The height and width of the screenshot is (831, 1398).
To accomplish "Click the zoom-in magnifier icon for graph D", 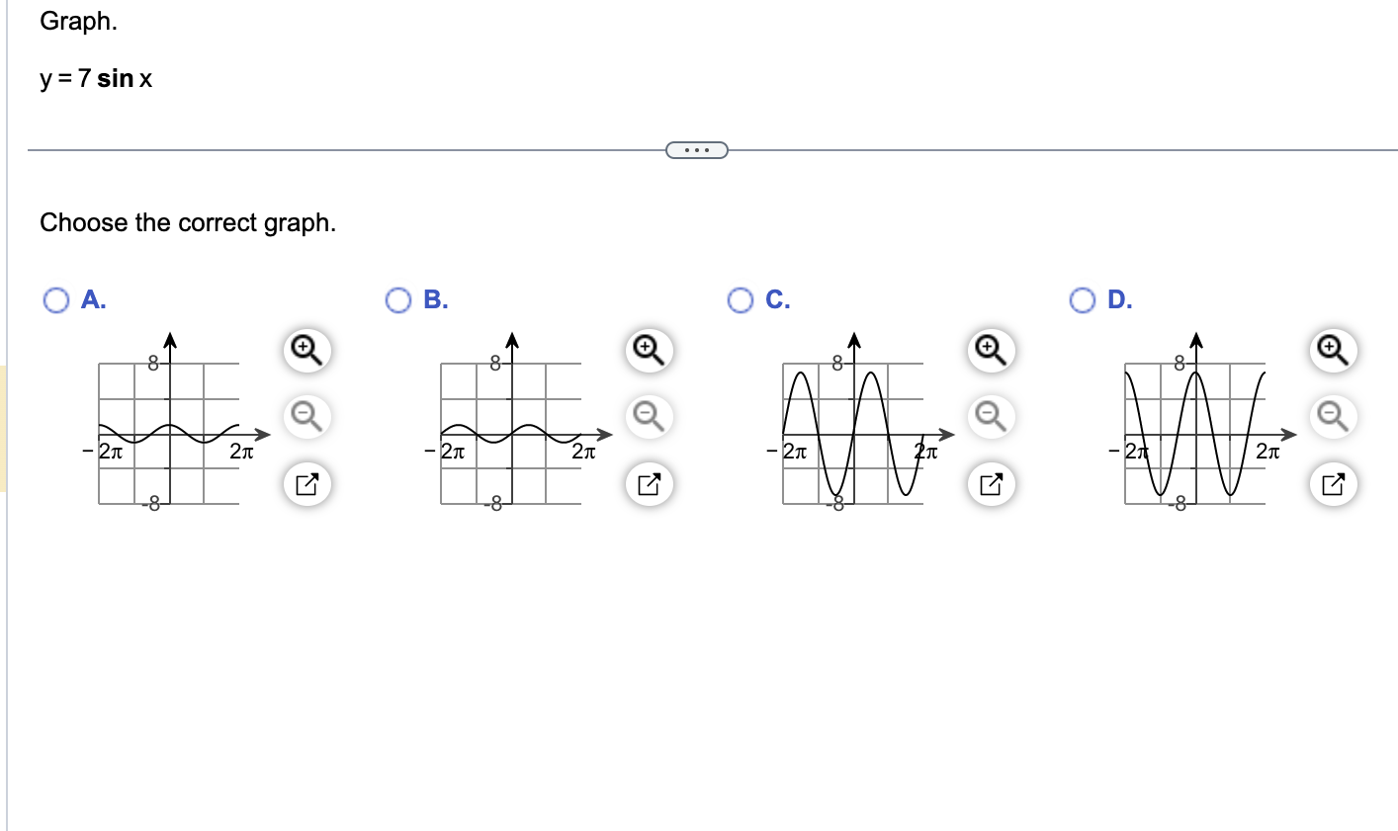I will (x=1331, y=350).
